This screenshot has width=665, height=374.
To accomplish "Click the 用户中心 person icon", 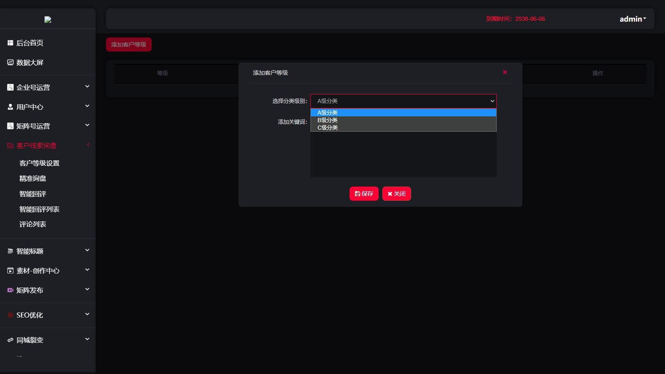I will (x=10, y=107).
